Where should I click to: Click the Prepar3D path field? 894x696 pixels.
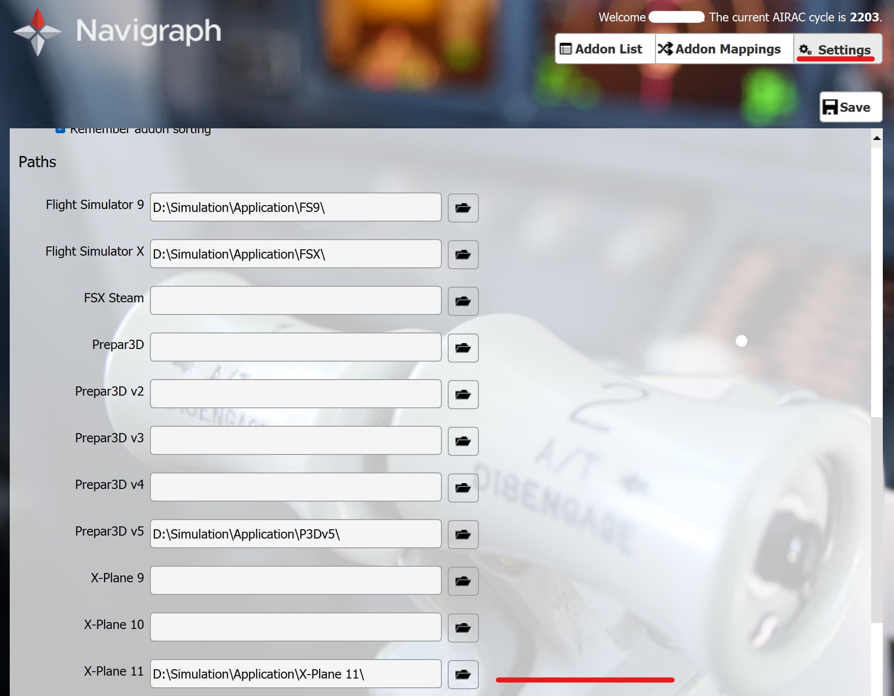coord(296,347)
